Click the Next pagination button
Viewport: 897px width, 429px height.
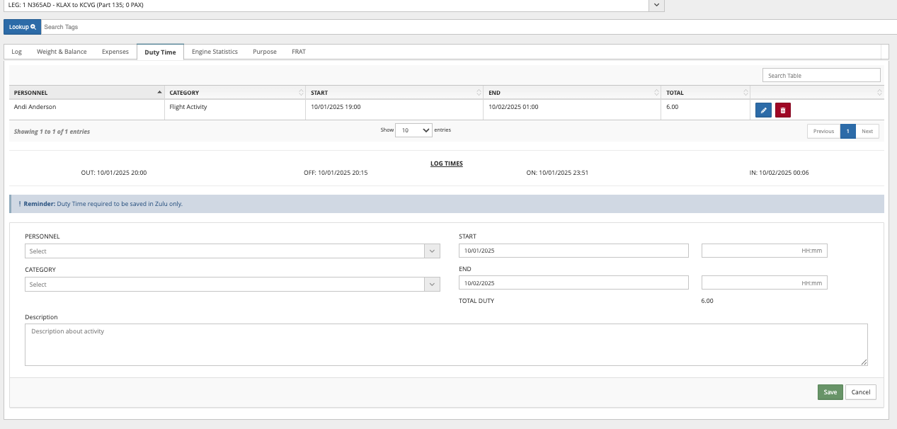[867, 131]
